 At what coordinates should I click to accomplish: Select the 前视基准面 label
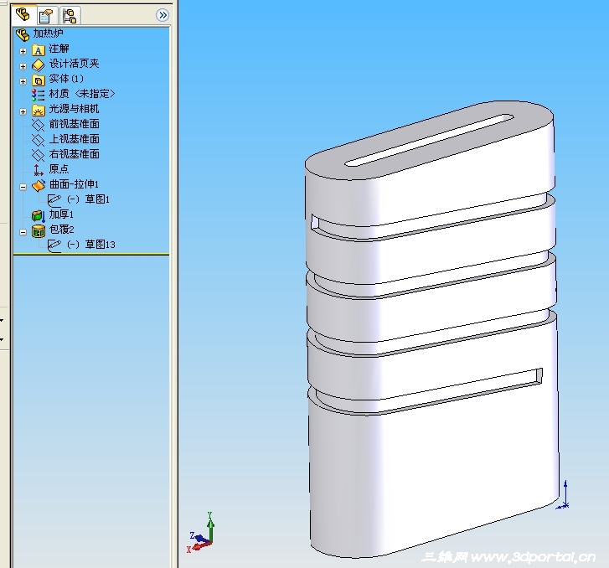[x=75, y=124]
